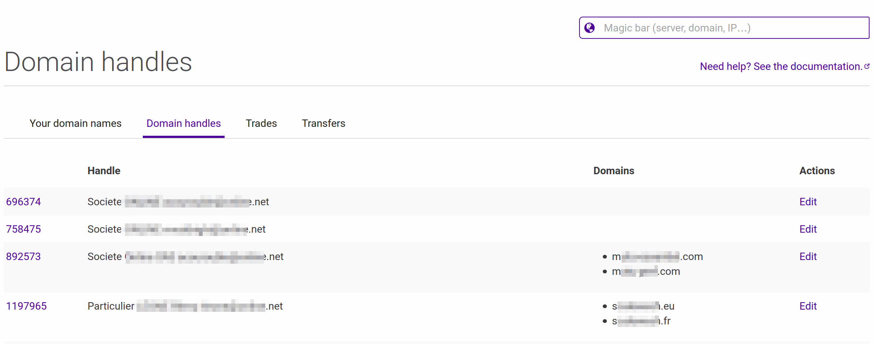
Task: Edit the handle 696374 row
Action: coord(808,202)
